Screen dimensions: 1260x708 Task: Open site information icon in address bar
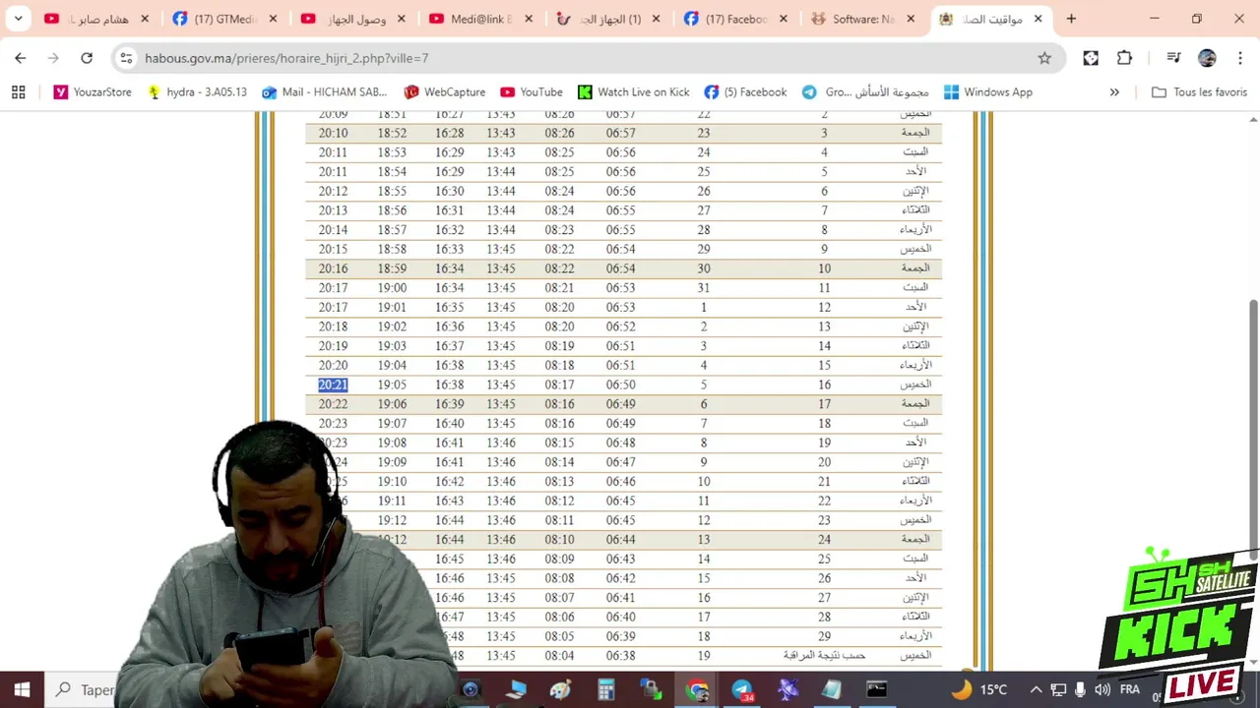126,58
